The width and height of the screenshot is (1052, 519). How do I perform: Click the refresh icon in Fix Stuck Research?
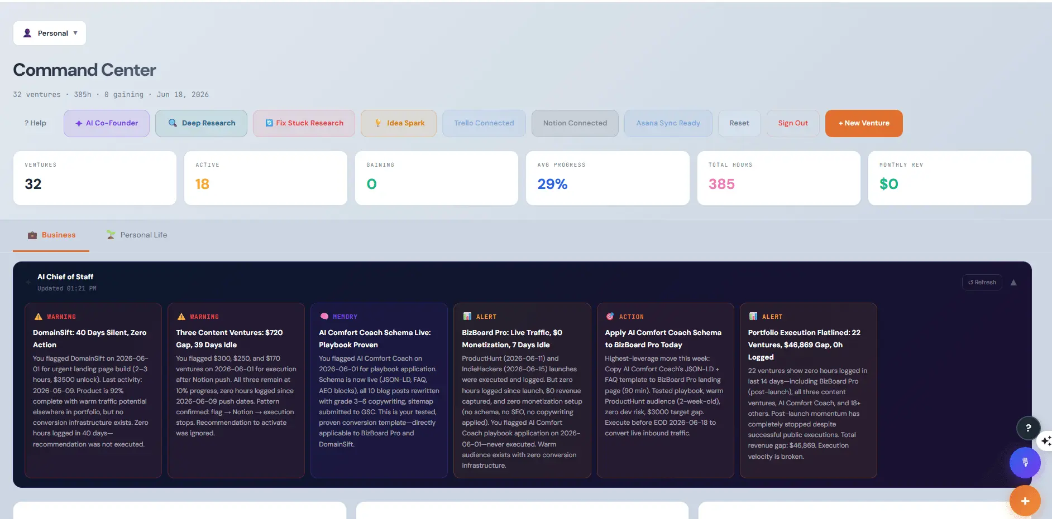coord(269,123)
